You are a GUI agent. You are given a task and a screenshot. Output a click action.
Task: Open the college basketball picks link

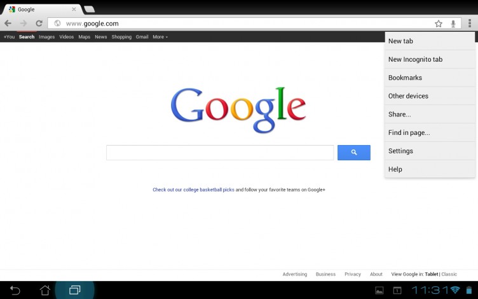click(193, 190)
